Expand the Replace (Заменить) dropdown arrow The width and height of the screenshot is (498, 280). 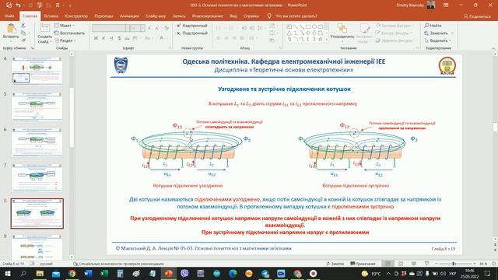pyautogui.click(x=452, y=33)
